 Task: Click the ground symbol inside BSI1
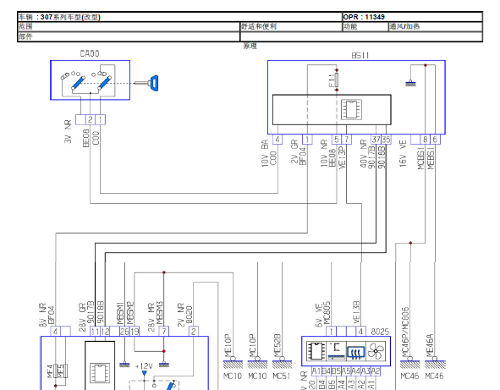(410, 84)
